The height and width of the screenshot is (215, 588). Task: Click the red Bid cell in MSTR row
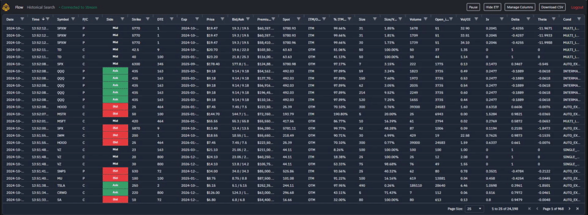[115, 114]
